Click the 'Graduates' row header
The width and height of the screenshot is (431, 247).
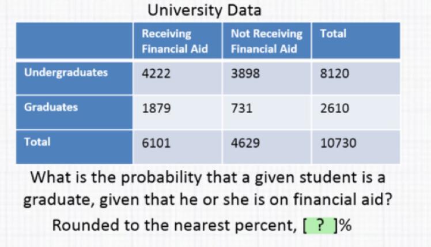coord(51,107)
